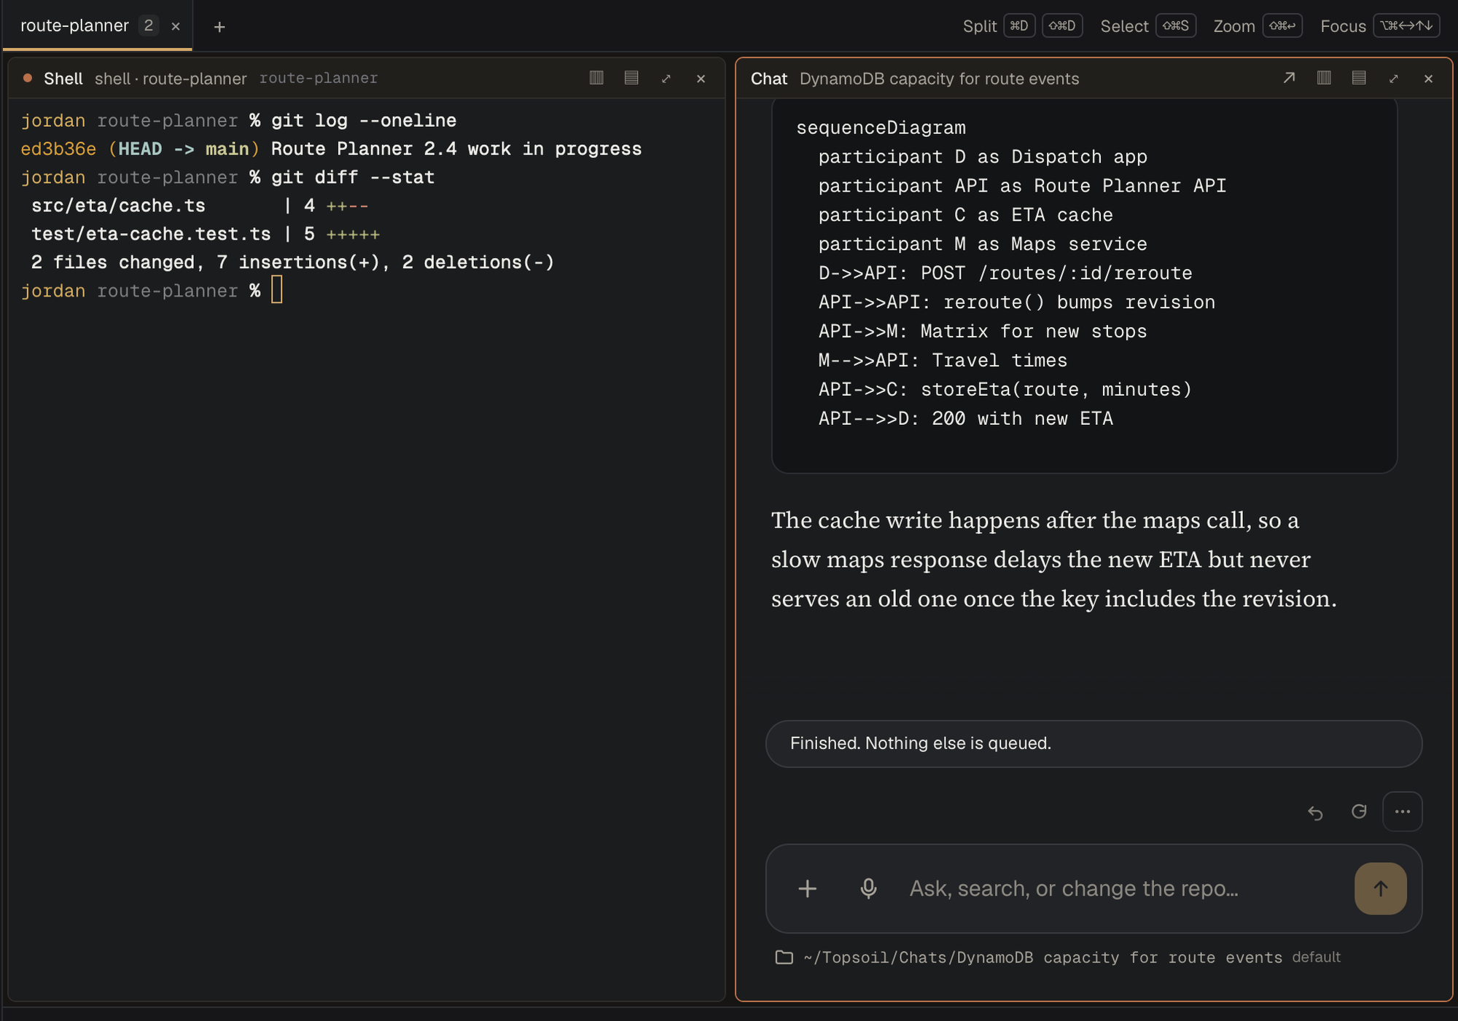Click the Split right shortcut ⌘D
1458x1021 pixels.
point(1019,26)
